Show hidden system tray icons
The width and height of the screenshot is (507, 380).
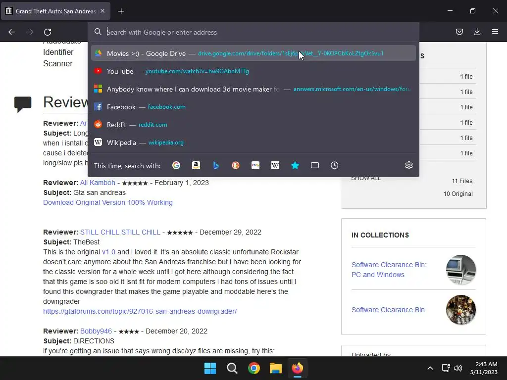pyautogui.click(x=430, y=368)
